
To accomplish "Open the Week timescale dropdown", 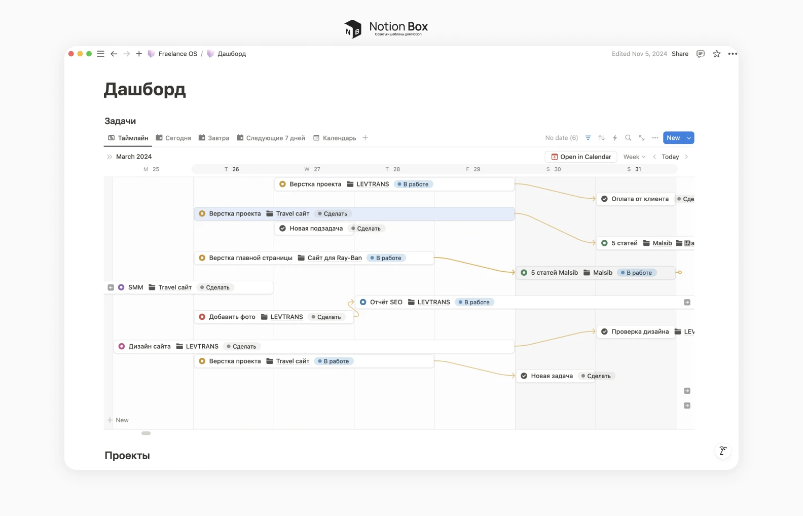I will [634, 157].
